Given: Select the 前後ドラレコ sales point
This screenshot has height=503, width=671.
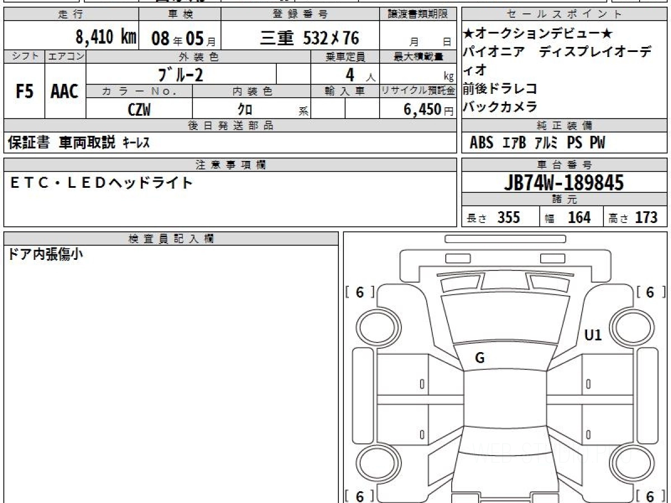Looking at the screenshot, I should [500, 88].
